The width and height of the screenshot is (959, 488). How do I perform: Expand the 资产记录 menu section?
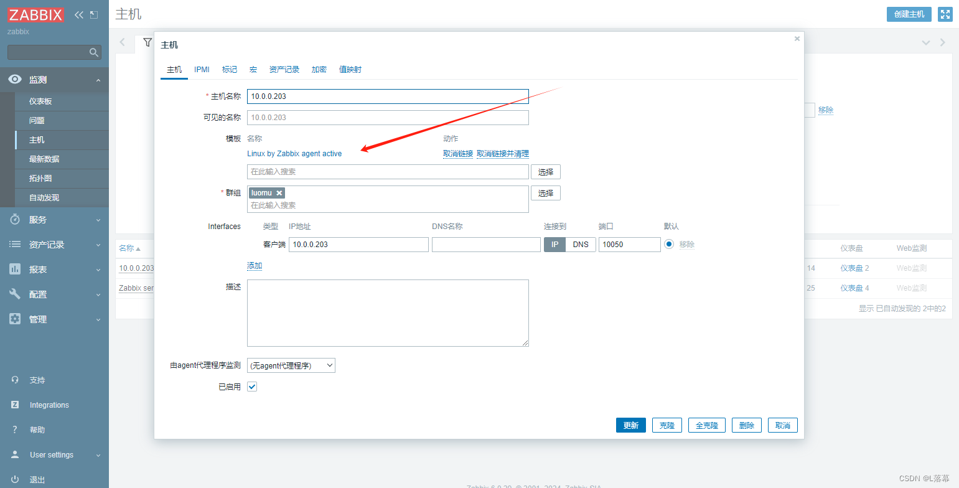[x=98, y=245]
